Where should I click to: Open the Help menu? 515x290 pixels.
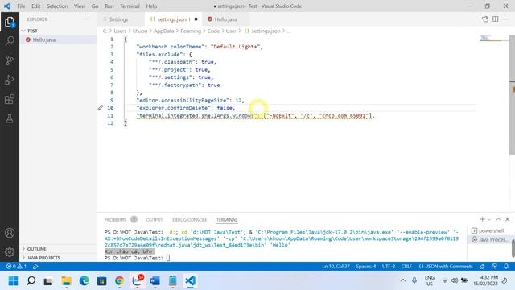151,6
